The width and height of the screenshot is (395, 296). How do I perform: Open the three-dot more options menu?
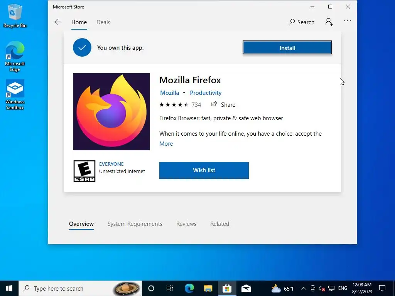[348, 21]
